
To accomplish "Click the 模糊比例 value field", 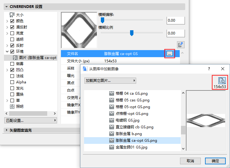I will (175, 33).
